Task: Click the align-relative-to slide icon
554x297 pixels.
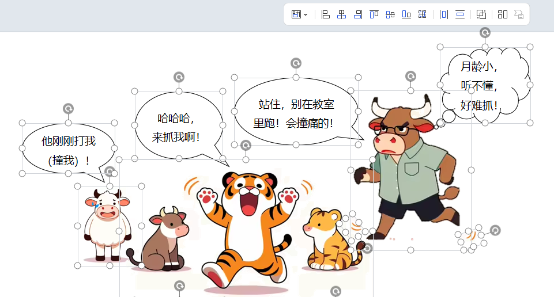Action: (x=296, y=14)
